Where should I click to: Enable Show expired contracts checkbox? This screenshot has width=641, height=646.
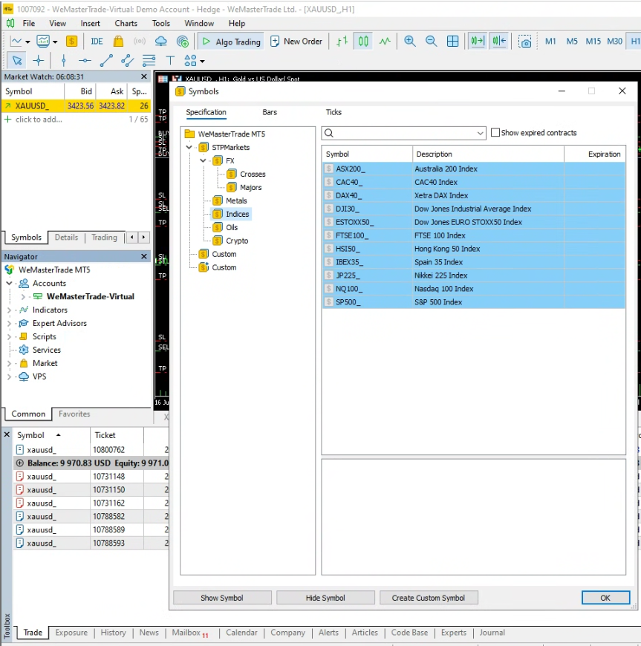tap(495, 133)
